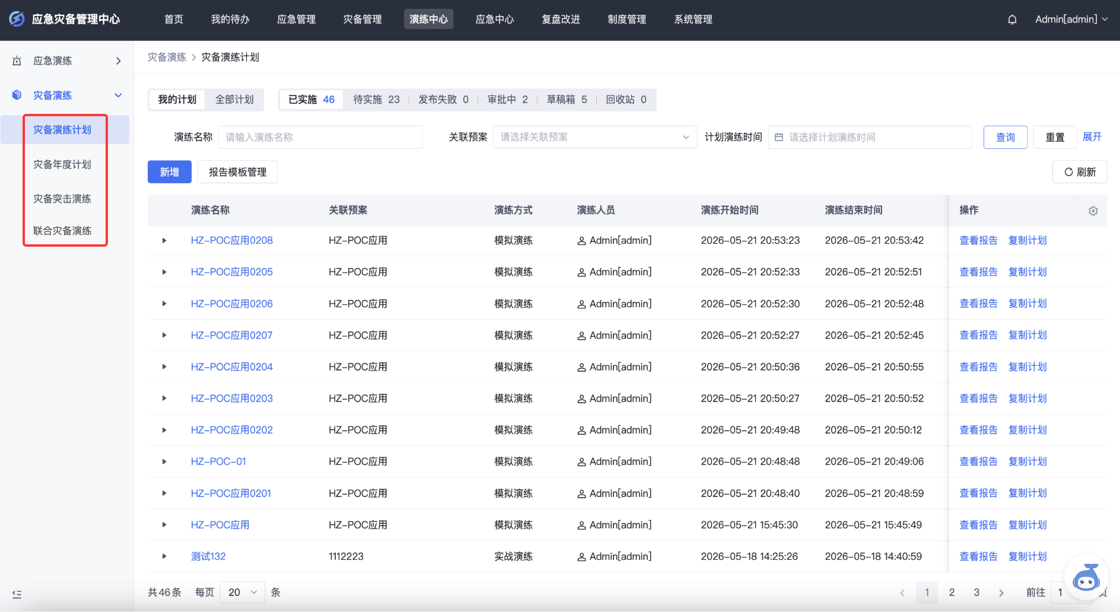Switch to the 全部计划 tab
Viewport: 1120px width, 612px height.
234,100
